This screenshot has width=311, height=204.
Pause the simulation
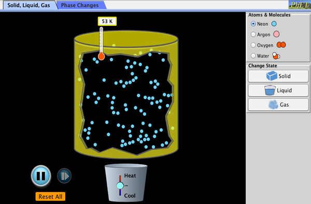coord(41,176)
